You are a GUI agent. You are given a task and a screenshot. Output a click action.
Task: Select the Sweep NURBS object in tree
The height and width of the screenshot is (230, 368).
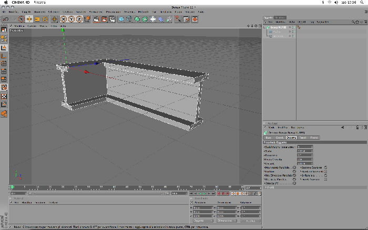278,27
